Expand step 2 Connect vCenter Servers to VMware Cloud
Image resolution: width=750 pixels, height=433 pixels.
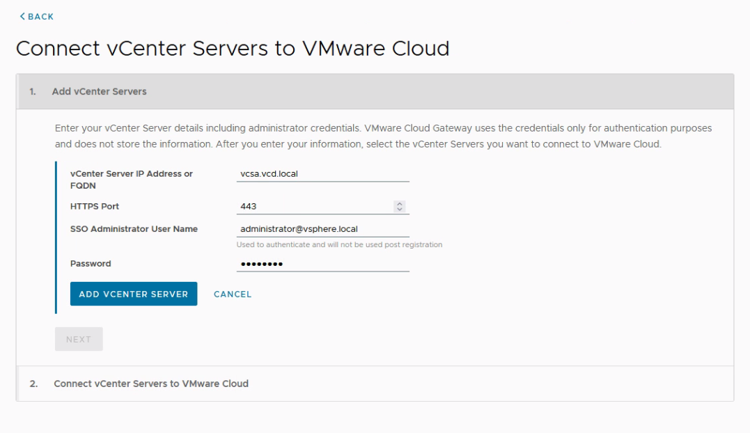151,384
